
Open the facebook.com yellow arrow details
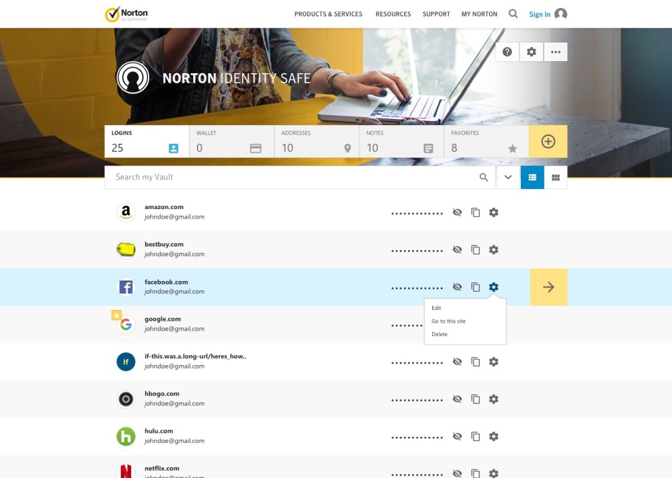[x=548, y=287]
